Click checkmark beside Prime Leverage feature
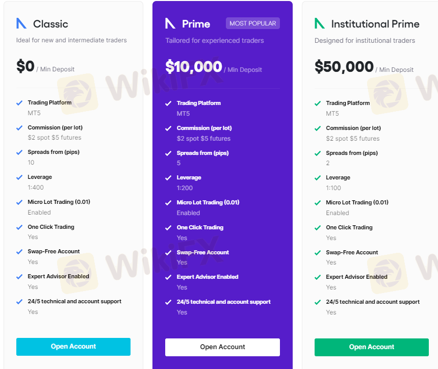The image size is (438, 369). [x=168, y=178]
